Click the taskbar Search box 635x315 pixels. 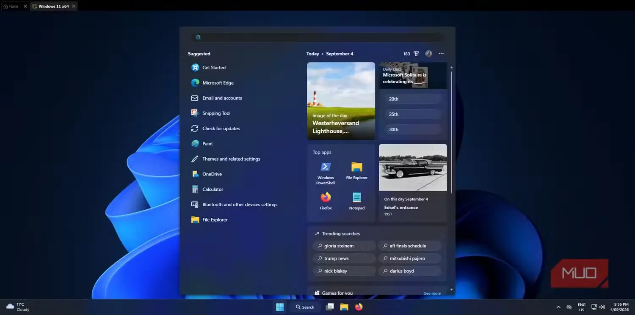pos(305,307)
